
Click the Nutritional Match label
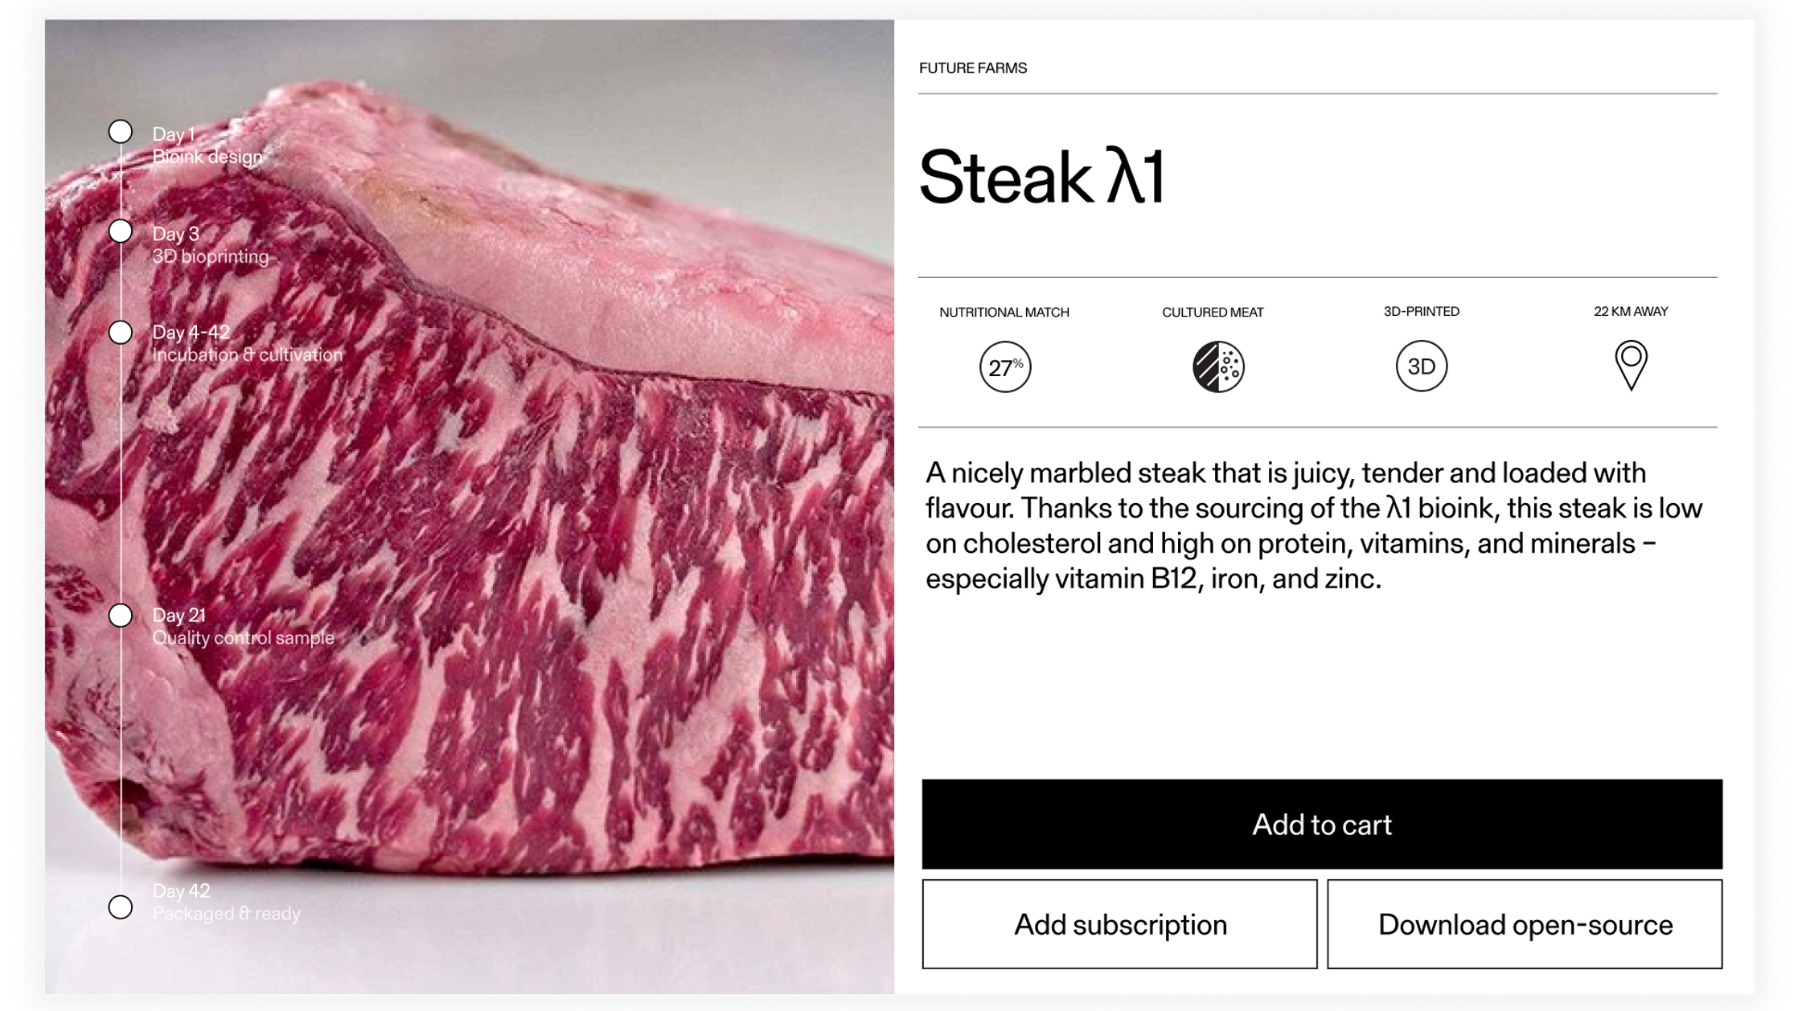(x=1004, y=313)
